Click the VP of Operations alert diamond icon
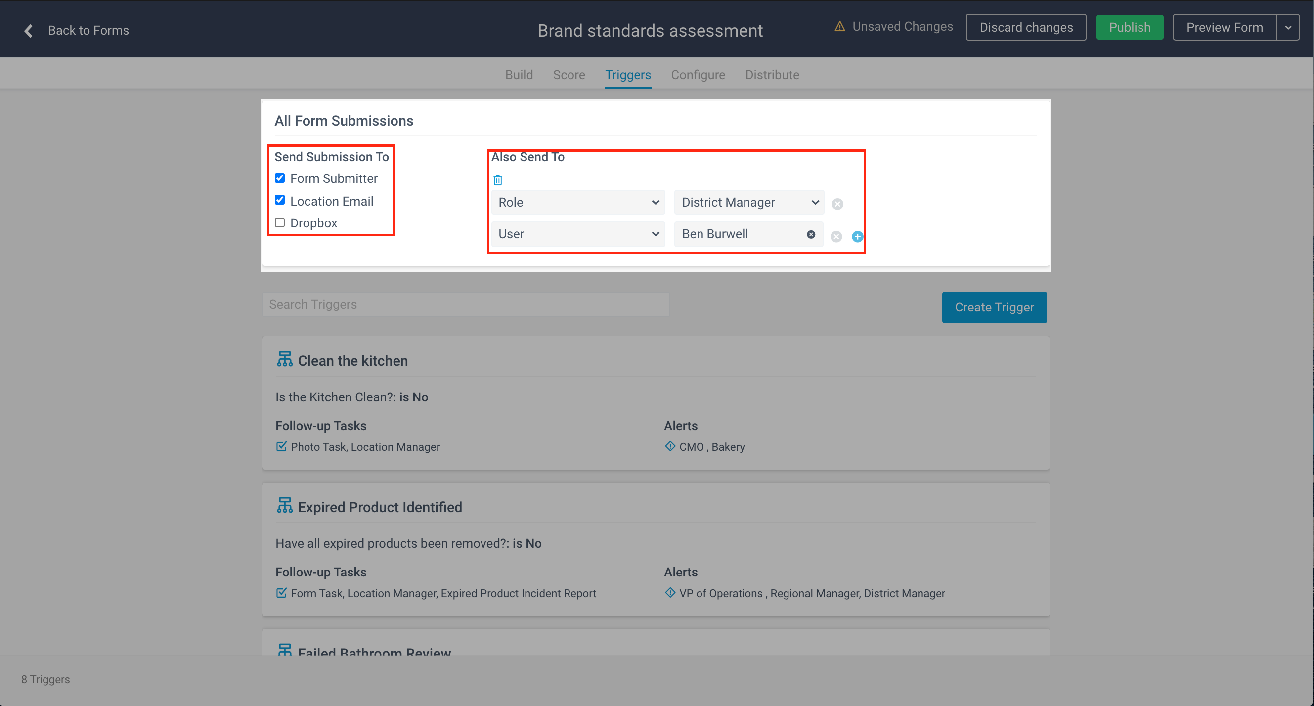The width and height of the screenshot is (1314, 706). pyautogui.click(x=670, y=593)
